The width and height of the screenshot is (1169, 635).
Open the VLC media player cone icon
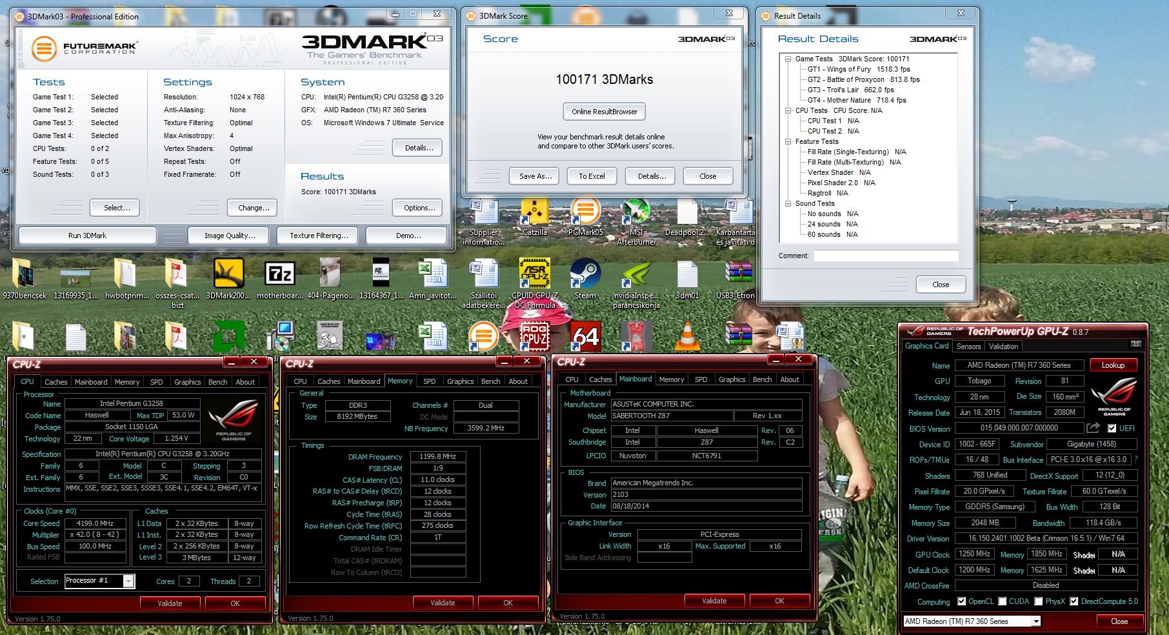pos(687,336)
